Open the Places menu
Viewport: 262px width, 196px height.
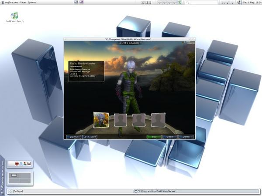tap(23, 2)
